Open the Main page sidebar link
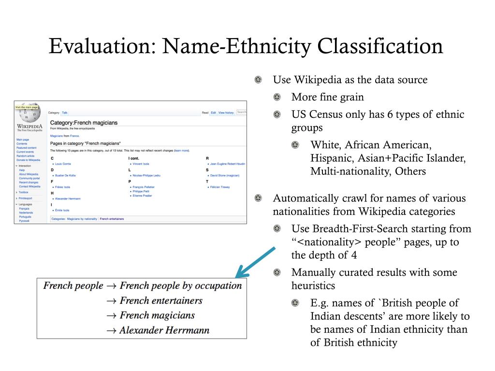Viewport: 495px width, 371px height. tap(23, 140)
